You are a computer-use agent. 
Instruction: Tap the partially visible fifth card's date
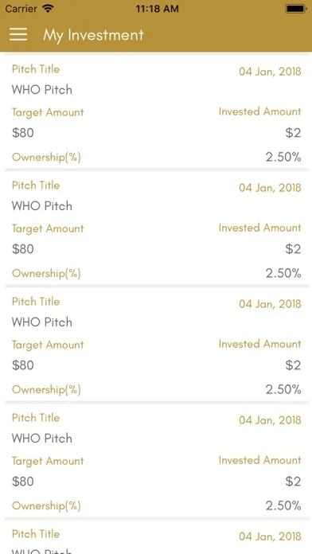coord(270,536)
